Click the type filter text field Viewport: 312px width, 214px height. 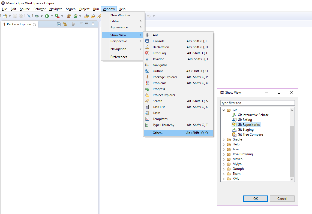tap(257, 103)
